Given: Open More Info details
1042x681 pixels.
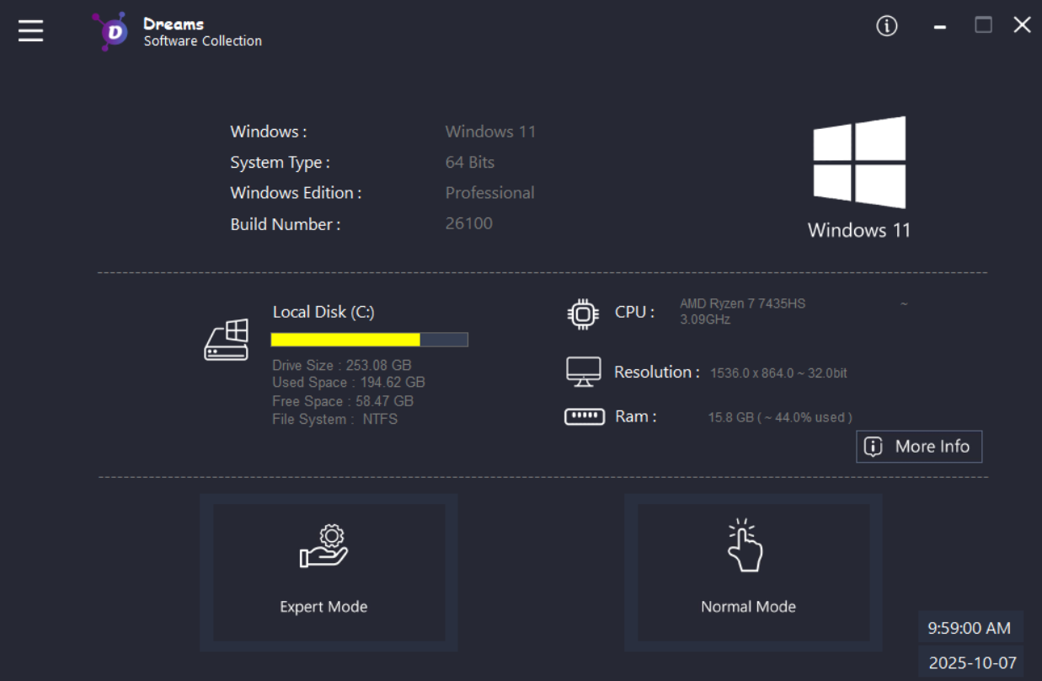Looking at the screenshot, I should [x=919, y=447].
